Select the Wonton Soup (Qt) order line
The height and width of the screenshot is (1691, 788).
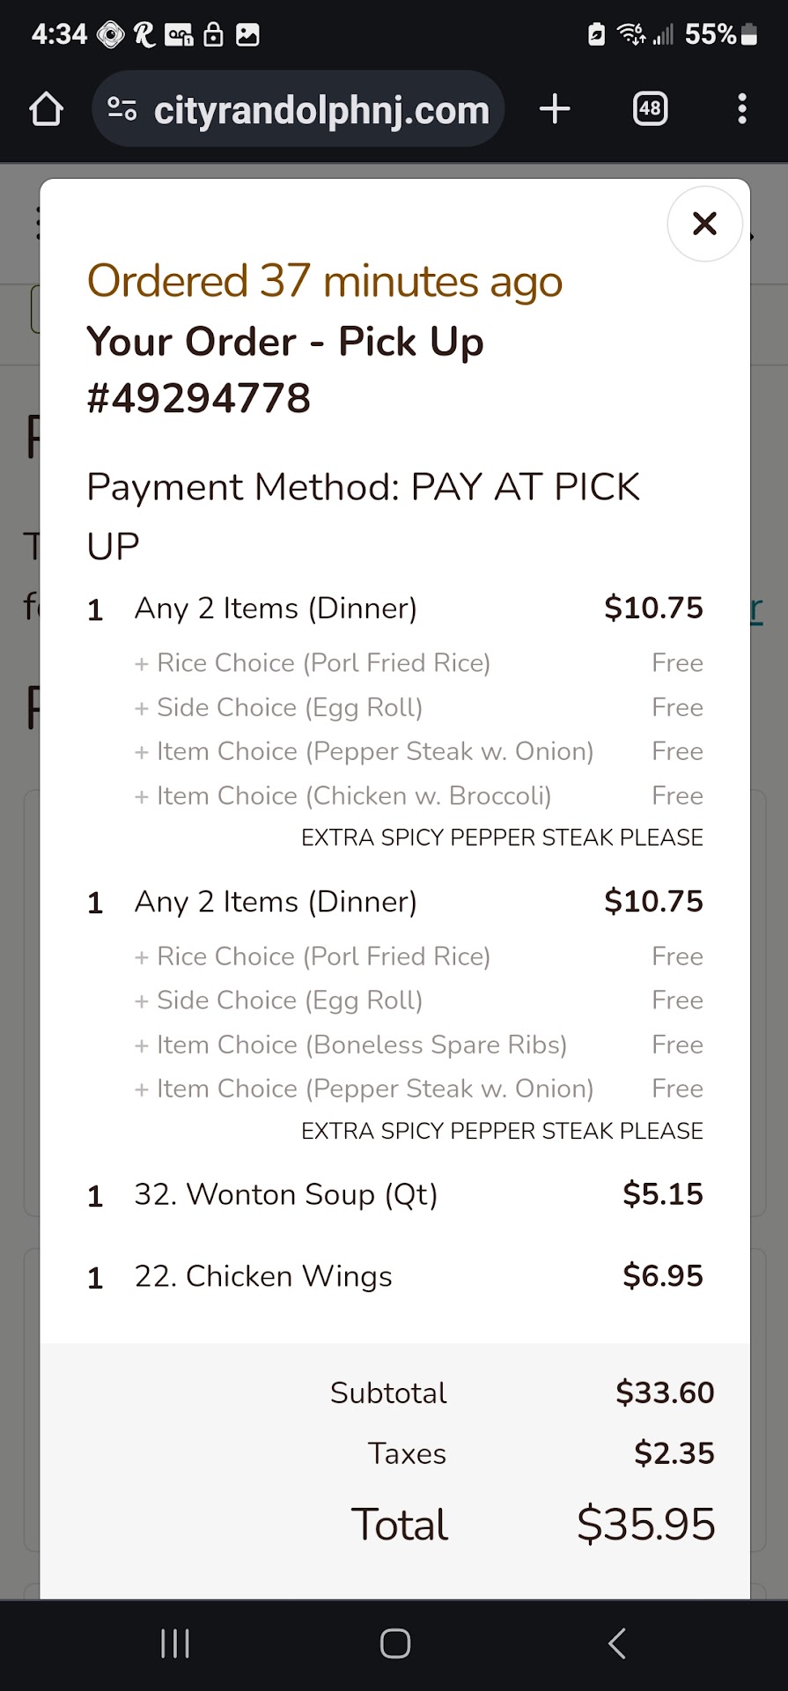point(285,1195)
